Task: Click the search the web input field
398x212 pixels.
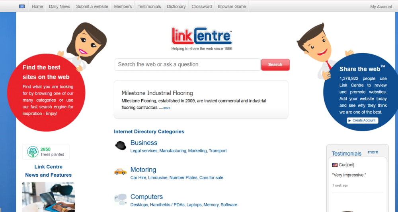Action: 187,65
